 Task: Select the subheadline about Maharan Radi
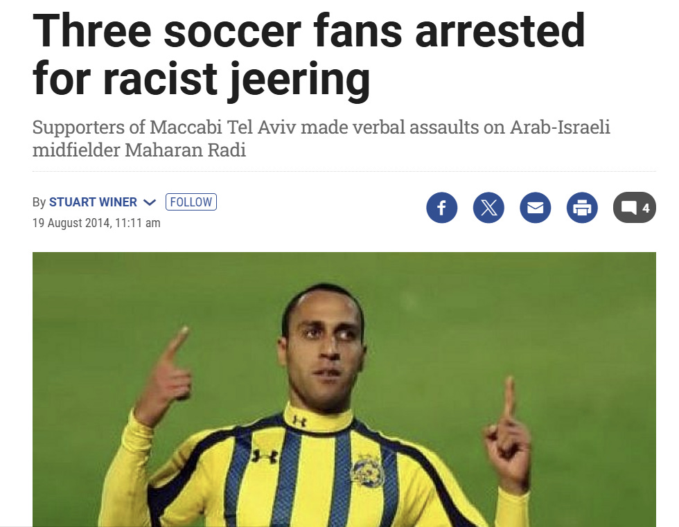(321, 139)
